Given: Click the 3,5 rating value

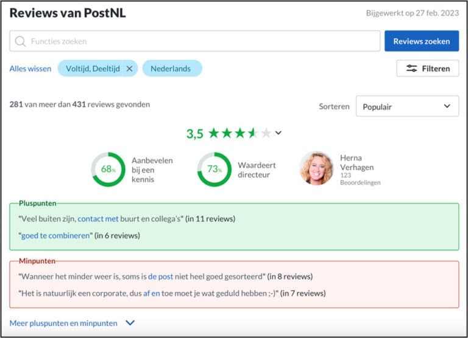Looking at the screenshot, I should (195, 134).
